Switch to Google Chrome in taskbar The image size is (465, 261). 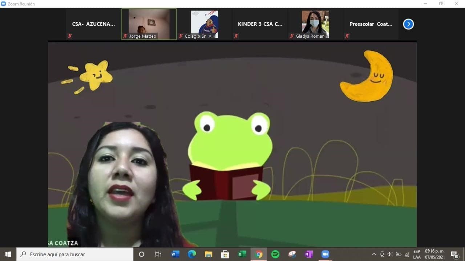(x=259, y=254)
